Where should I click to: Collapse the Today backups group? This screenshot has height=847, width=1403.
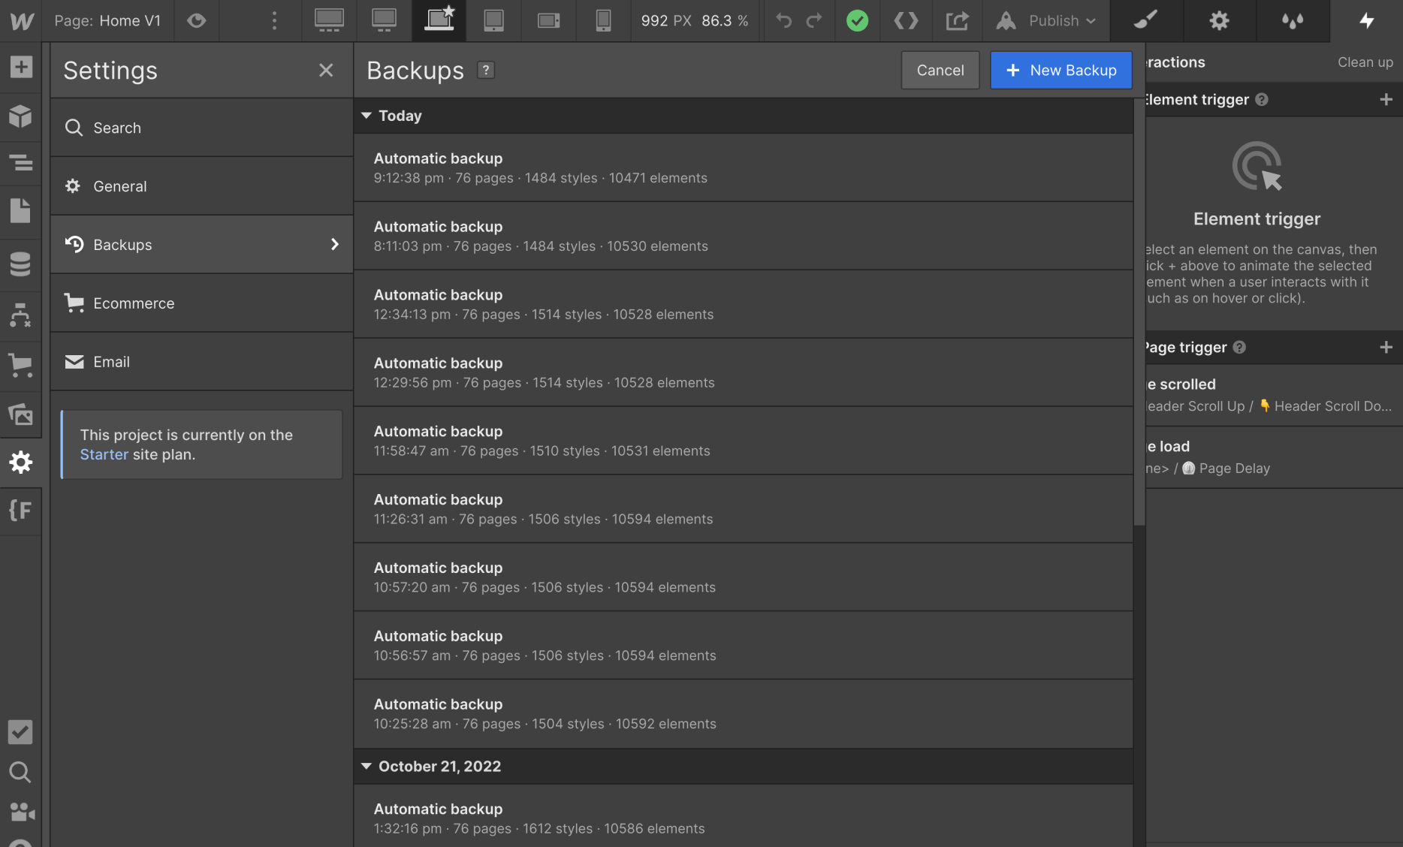pyautogui.click(x=367, y=116)
